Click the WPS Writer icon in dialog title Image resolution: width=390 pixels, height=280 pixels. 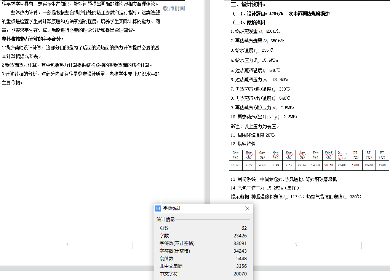click(x=158, y=208)
